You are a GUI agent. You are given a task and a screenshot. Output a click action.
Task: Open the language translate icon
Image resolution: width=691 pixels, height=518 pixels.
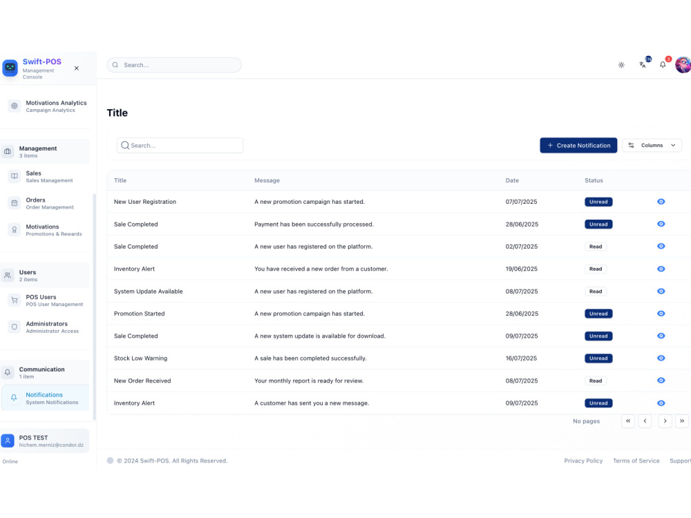(x=643, y=65)
